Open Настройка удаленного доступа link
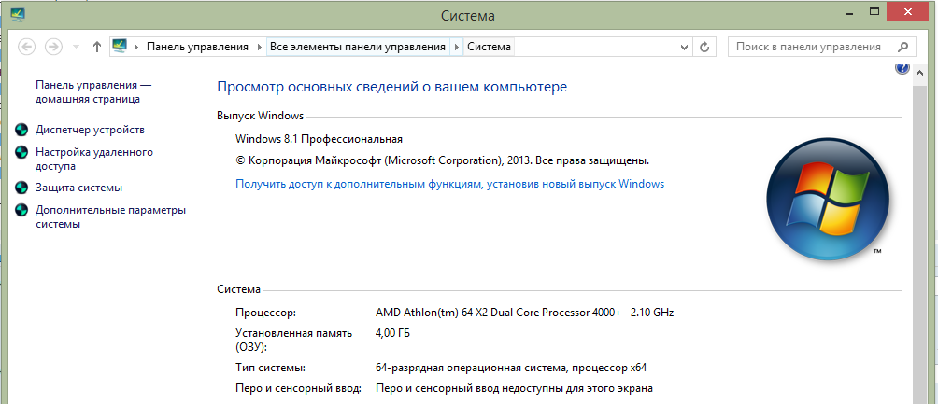938x404 pixels. 94,159
